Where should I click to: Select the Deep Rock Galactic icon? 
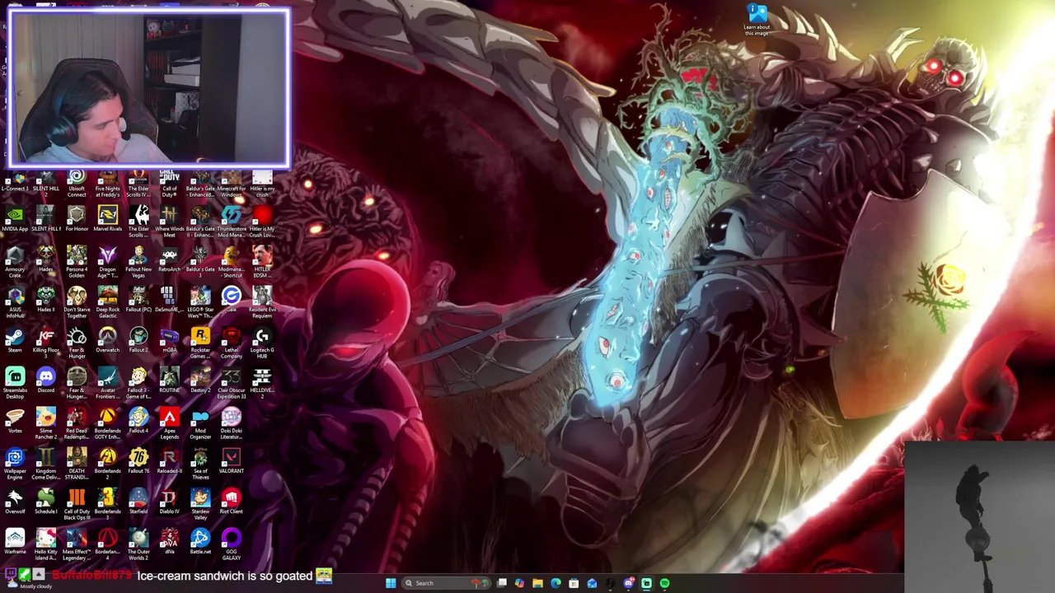[107, 302]
